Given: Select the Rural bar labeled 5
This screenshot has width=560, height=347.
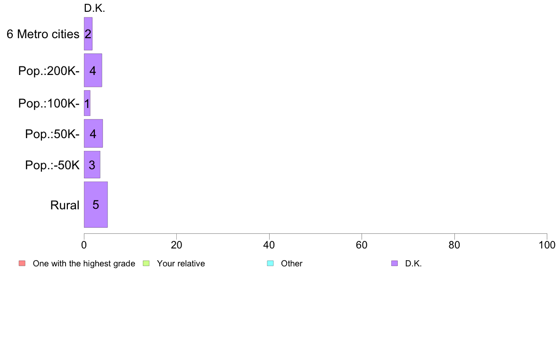Looking at the screenshot, I should click(96, 205).
